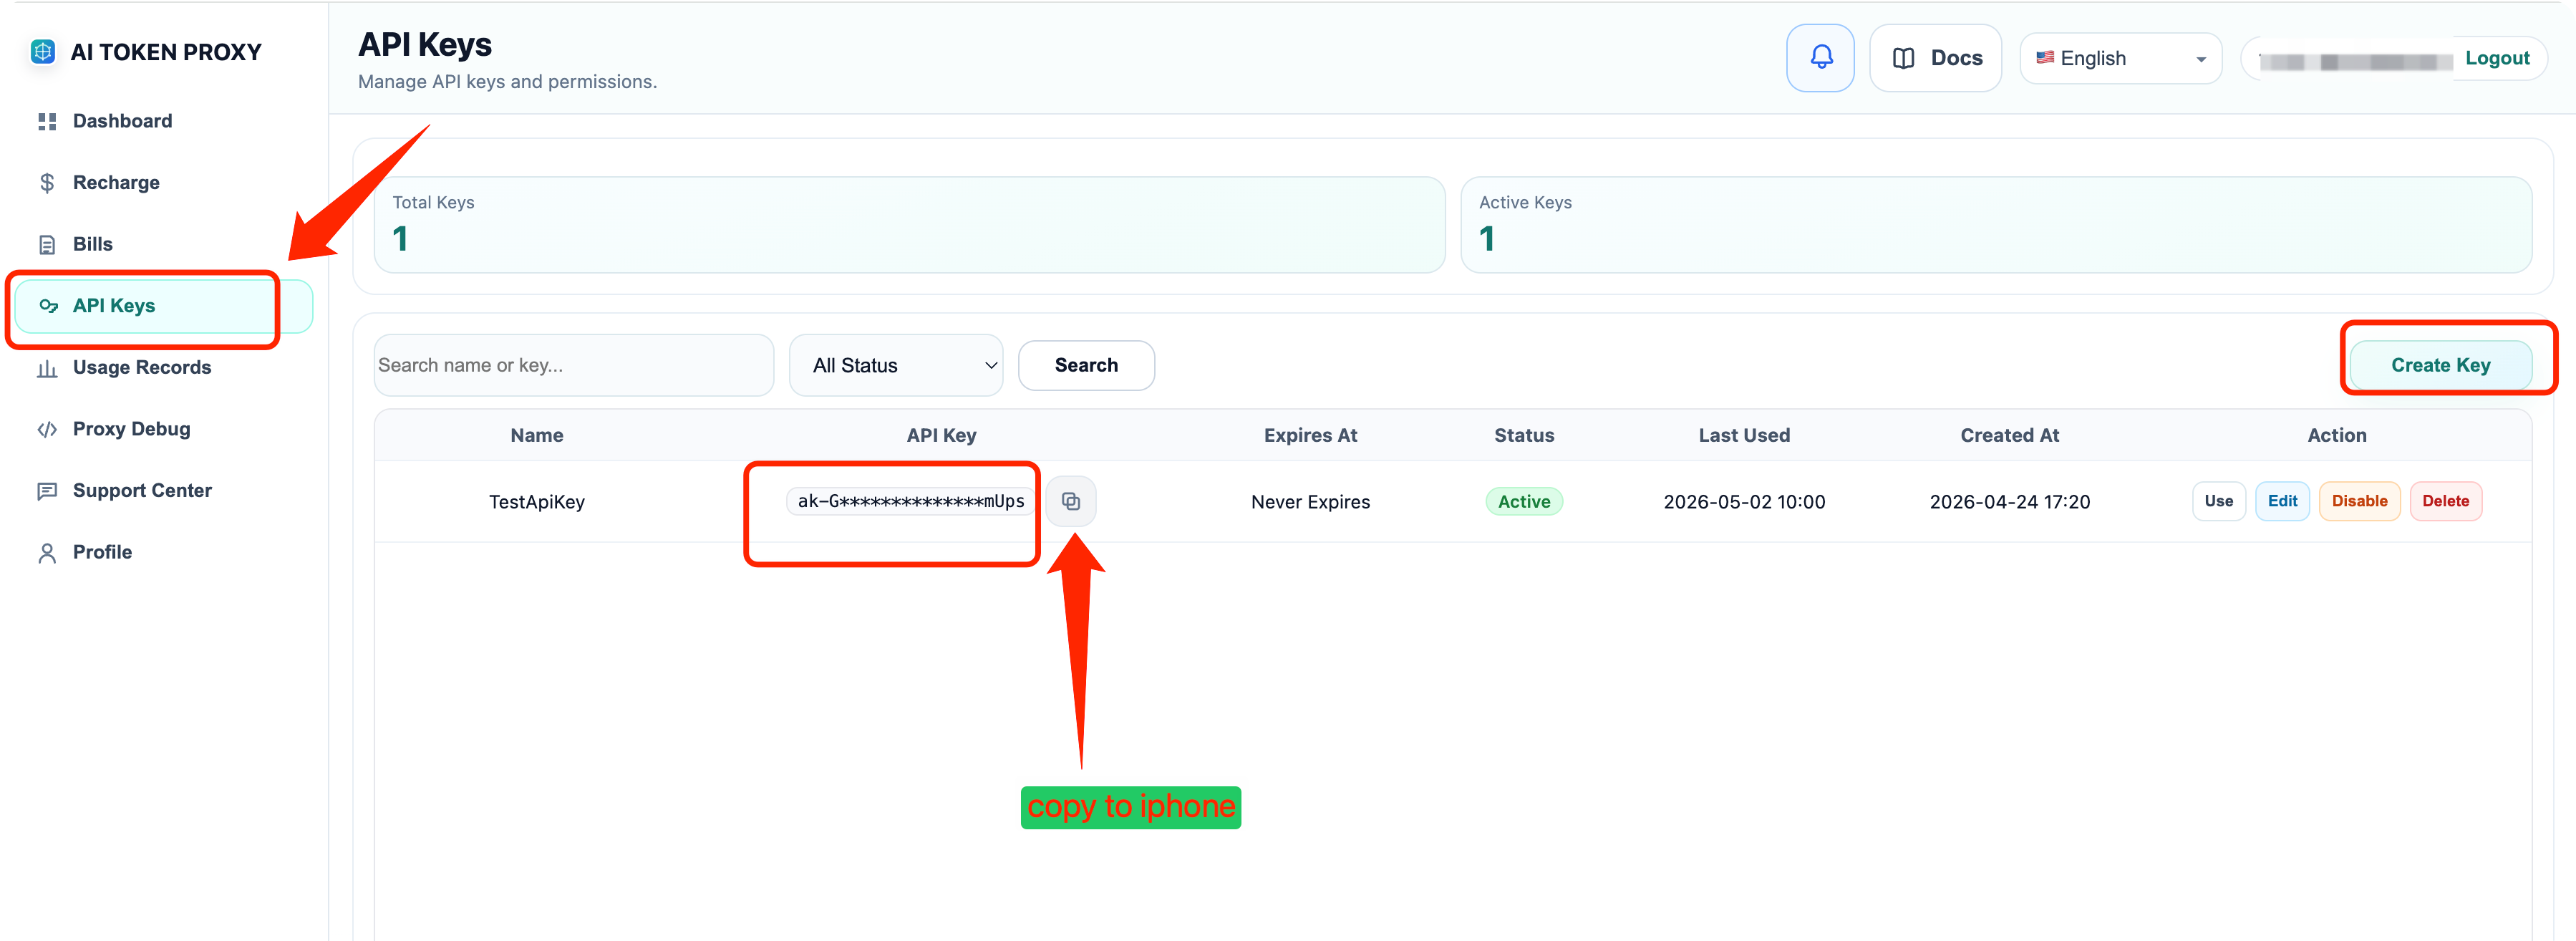
Task: Click the Expires At column header
Action: [1310, 436]
